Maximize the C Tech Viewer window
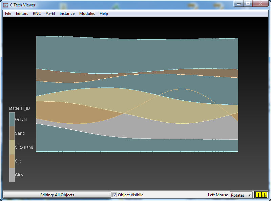This screenshot has width=271, height=201. (248, 4)
